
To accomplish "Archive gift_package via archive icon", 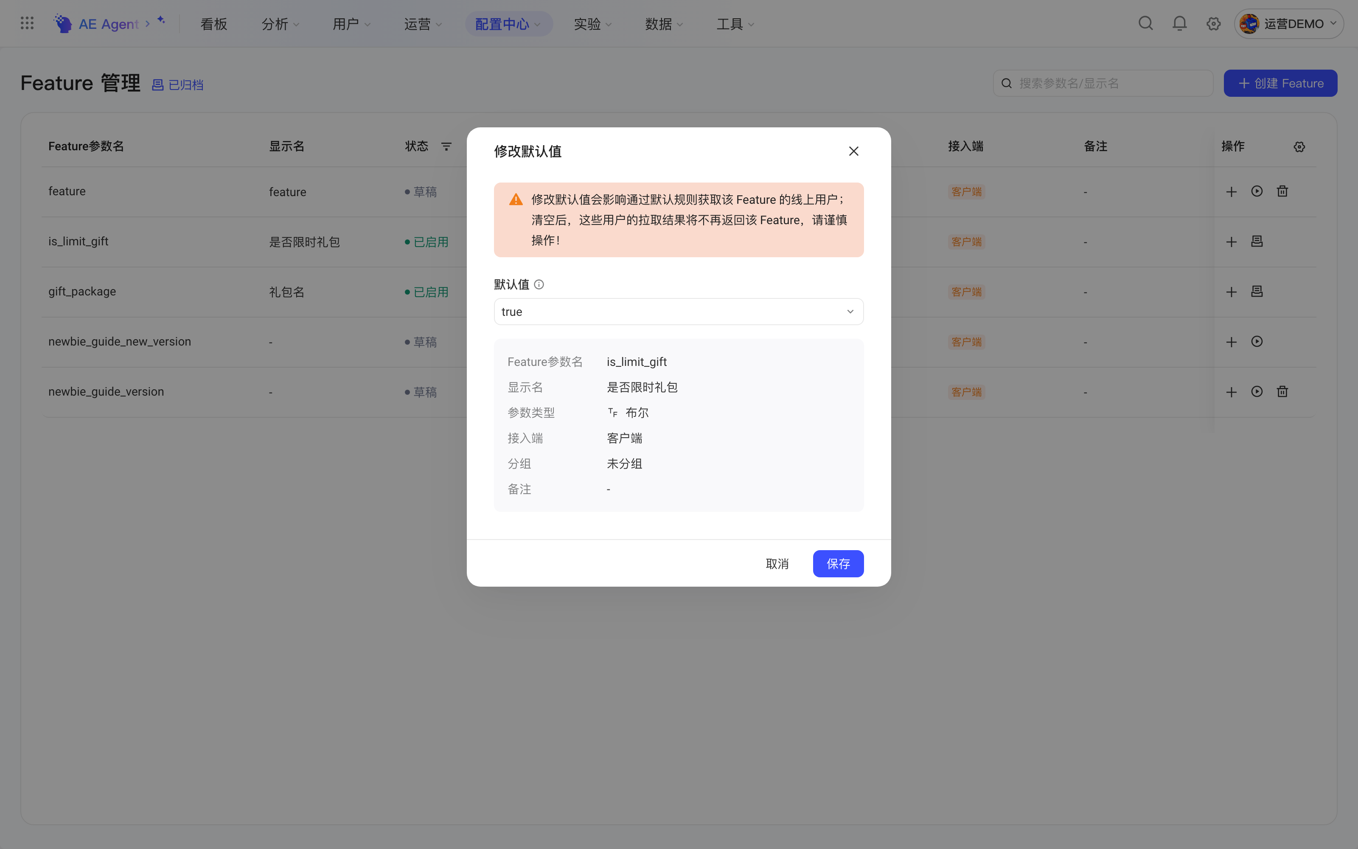I will (1257, 292).
